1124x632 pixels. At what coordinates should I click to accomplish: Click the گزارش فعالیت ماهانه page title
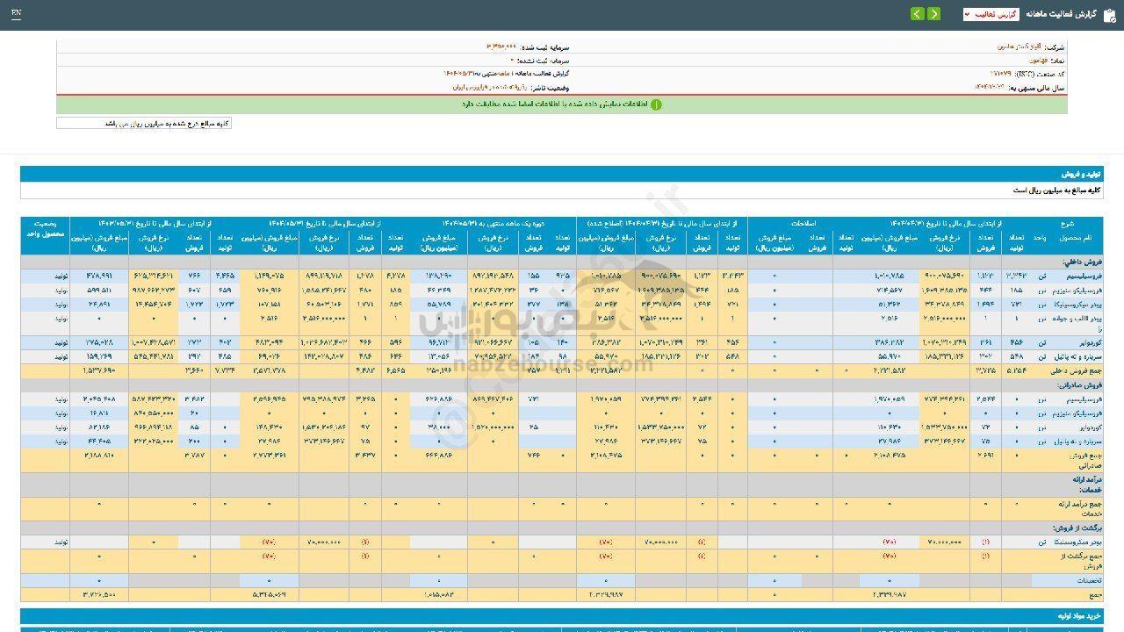coord(1063,14)
